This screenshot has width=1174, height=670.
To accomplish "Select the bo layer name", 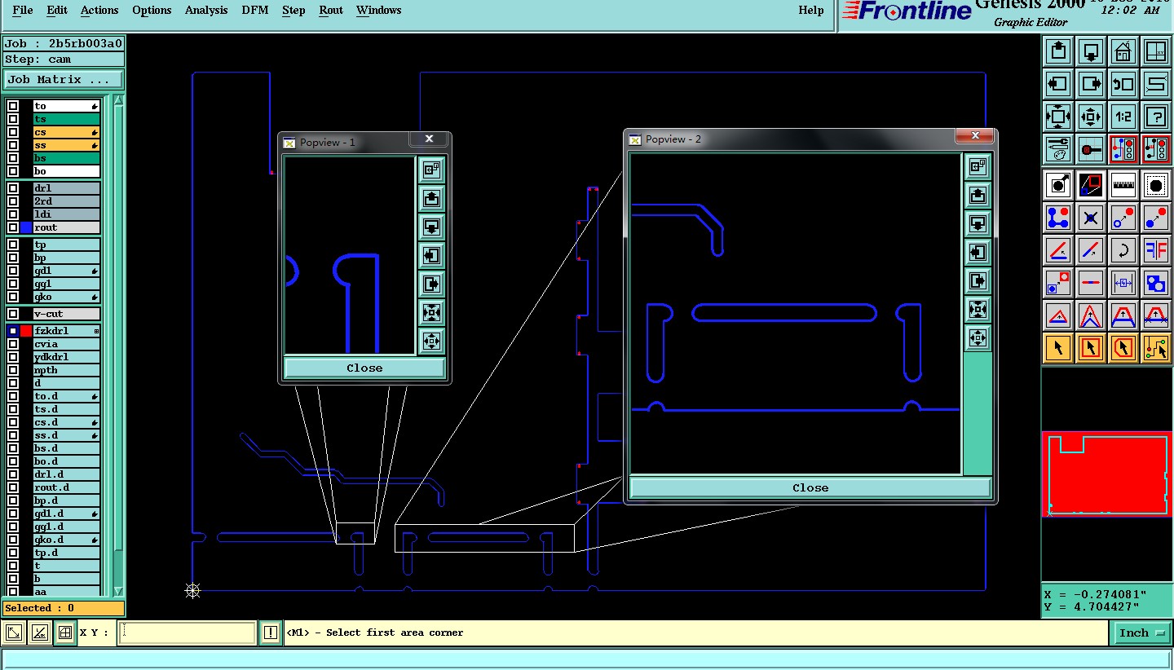I will [x=66, y=171].
